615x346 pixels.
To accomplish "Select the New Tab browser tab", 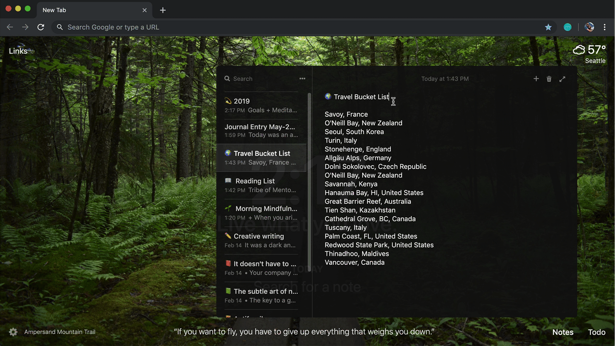I will [95, 10].
